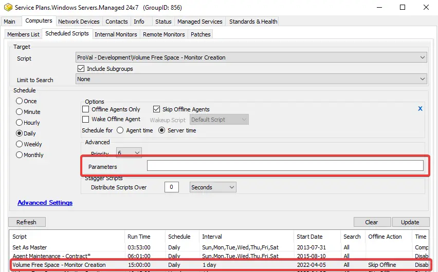Open the Remote Monitors subtab
438x272 pixels.
coord(164,34)
